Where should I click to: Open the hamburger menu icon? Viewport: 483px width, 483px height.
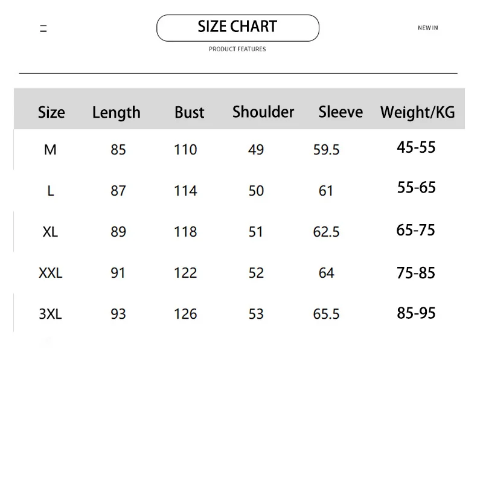pyautogui.click(x=43, y=28)
